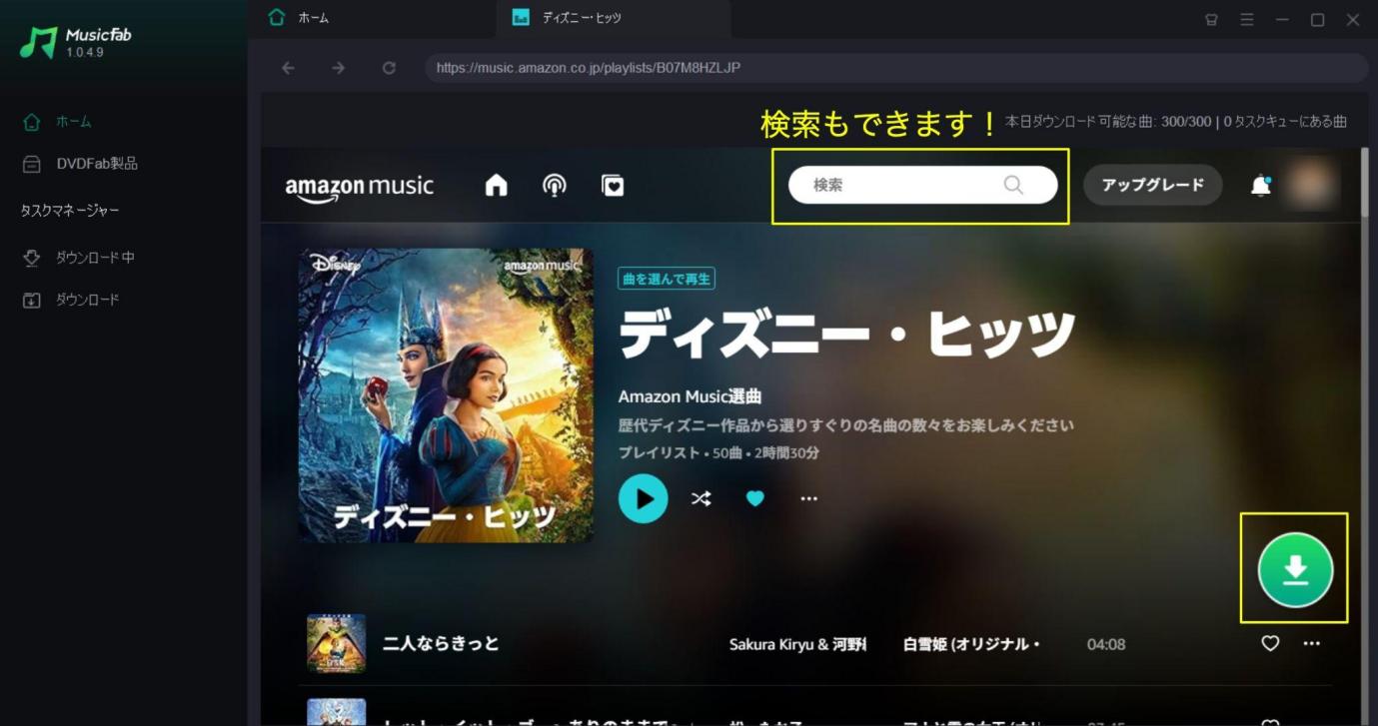Click the 本日ダウンロード可能な曲 300/300 status
This screenshot has width=1378, height=726.
(x=1108, y=122)
